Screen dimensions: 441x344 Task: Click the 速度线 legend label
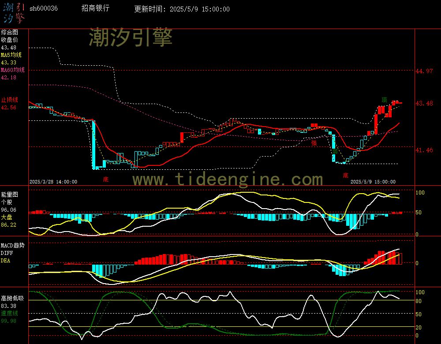[9, 313]
